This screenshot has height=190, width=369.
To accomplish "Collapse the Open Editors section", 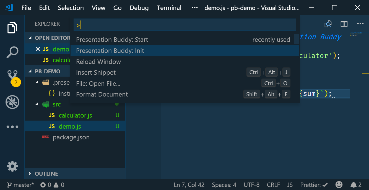I will [x=30, y=38].
